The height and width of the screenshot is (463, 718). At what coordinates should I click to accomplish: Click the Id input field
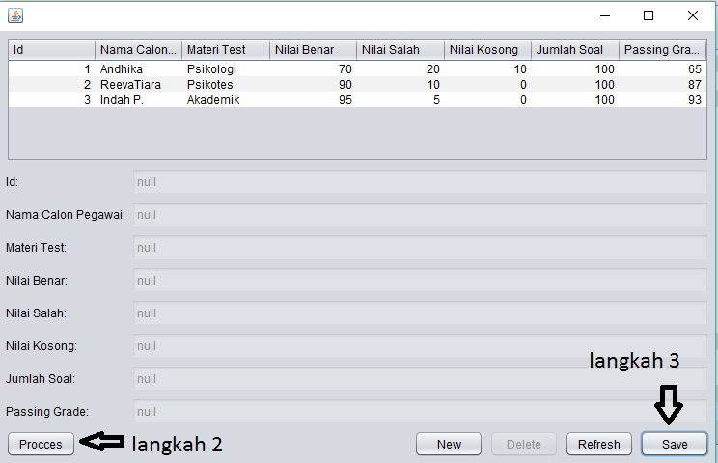[x=420, y=182]
